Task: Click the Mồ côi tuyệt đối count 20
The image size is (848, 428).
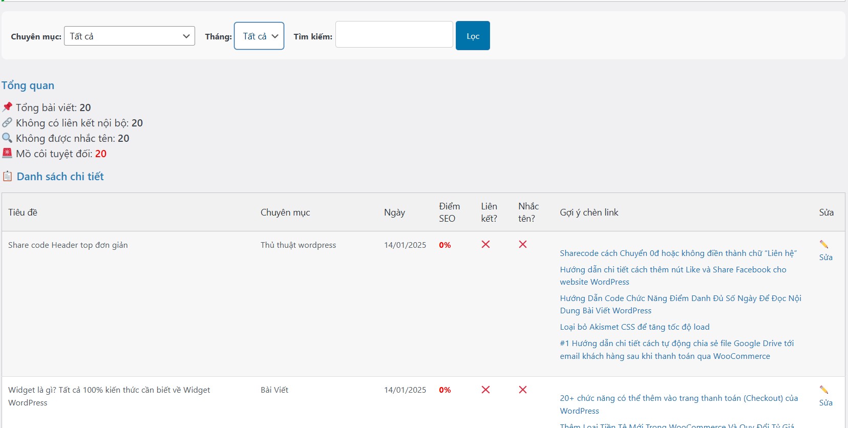Action: tap(101, 154)
